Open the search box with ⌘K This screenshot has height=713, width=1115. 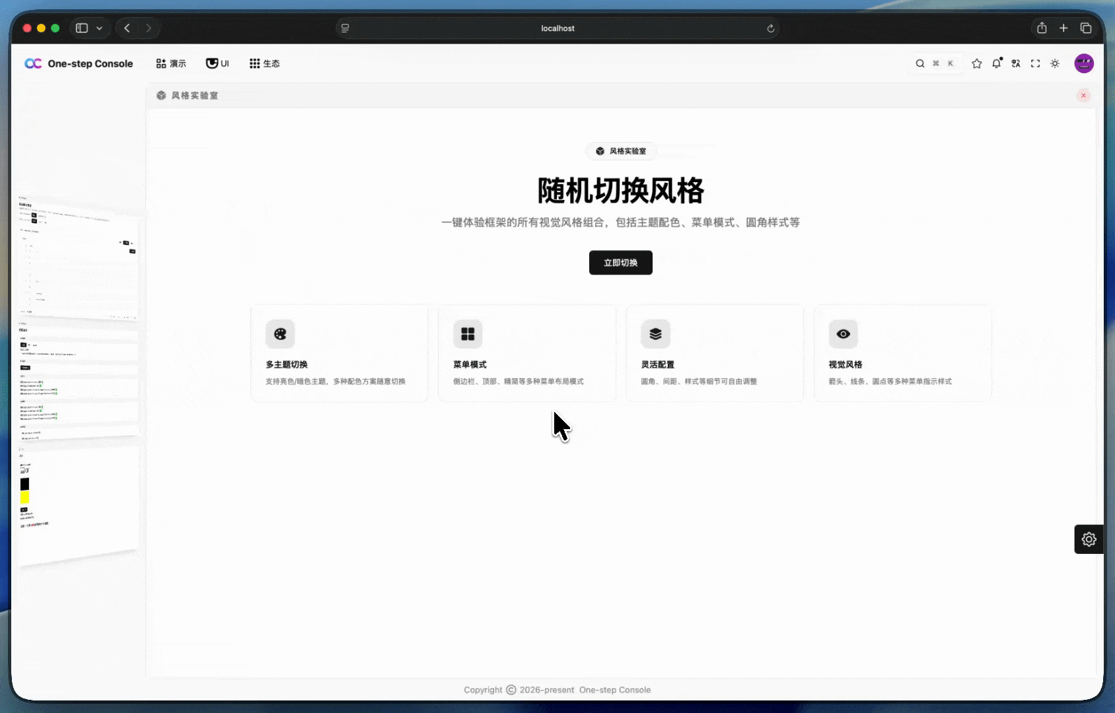click(935, 63)
